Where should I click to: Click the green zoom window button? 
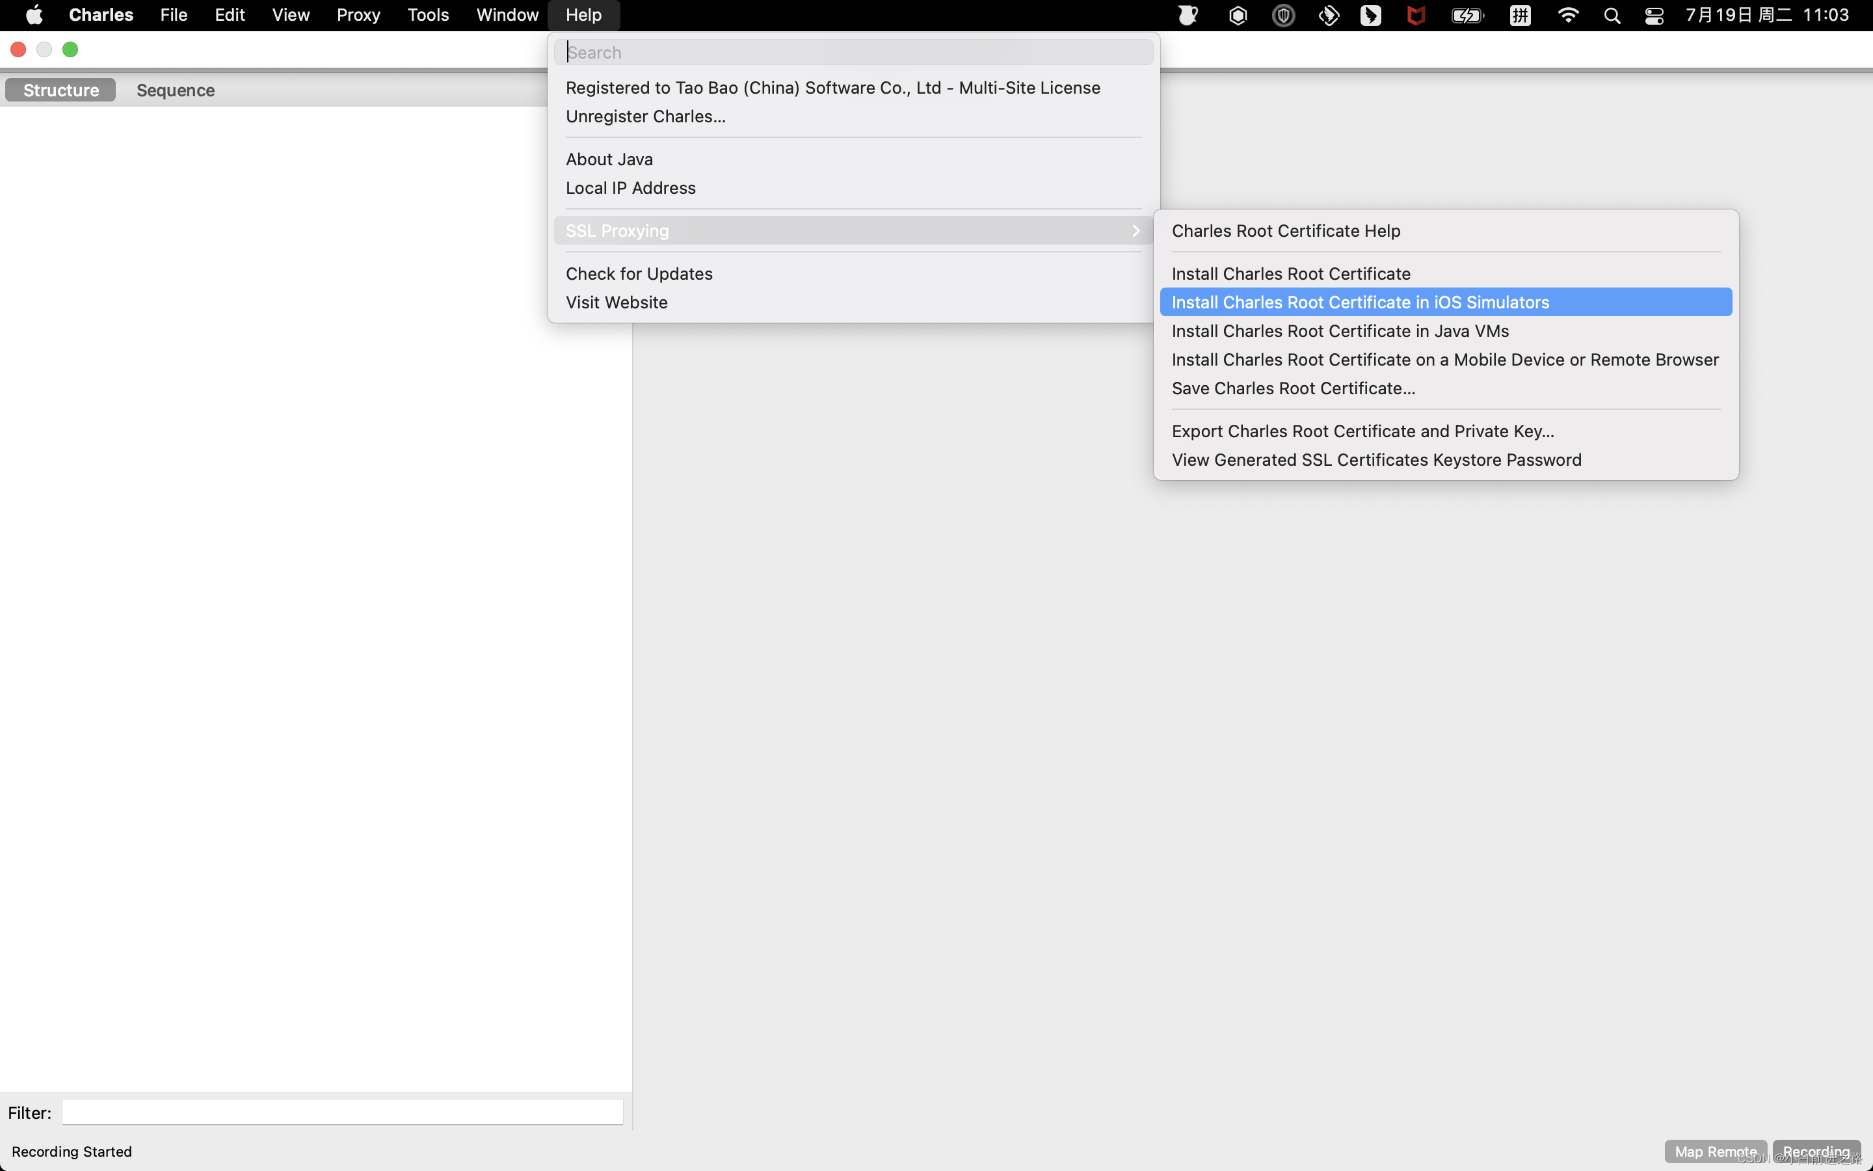pyautogui.click(x=70, y=49)
